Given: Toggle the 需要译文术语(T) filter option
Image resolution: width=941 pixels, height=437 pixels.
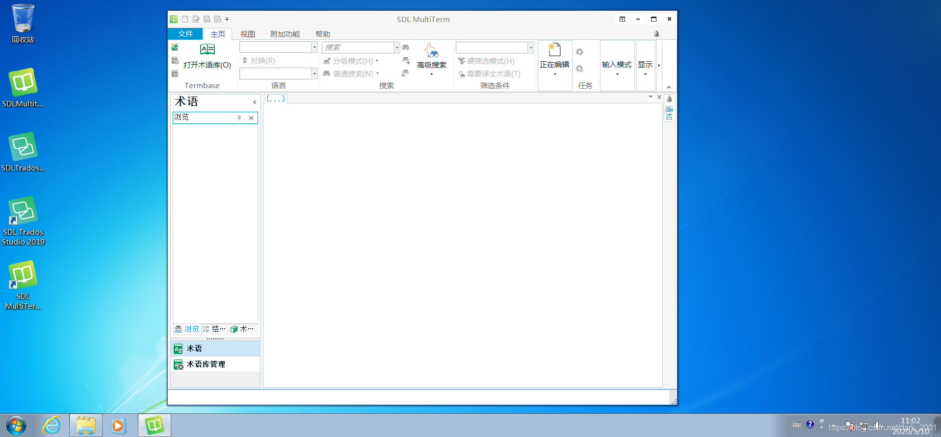Looking at the screenshot, I should tap(489, 73).
